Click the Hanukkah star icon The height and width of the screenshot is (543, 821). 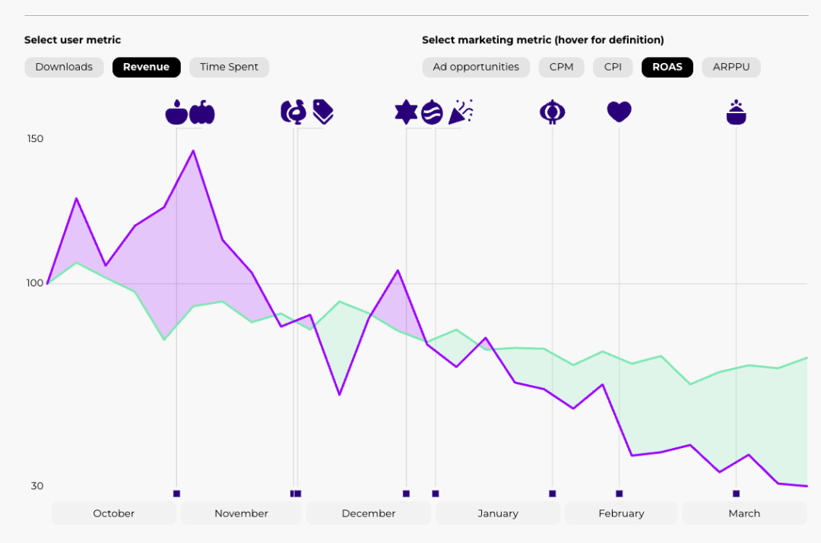pos(406,112)
